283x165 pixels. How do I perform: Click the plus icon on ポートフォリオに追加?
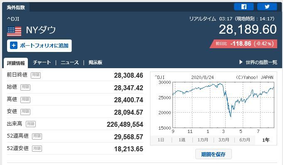14,45
